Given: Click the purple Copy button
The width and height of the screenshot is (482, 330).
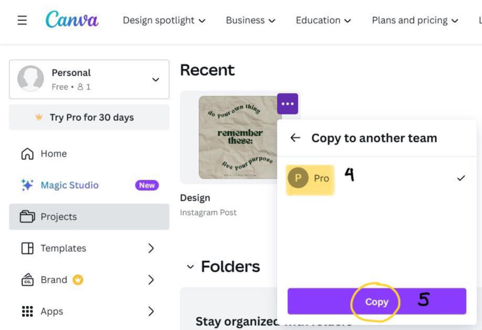Looking at the screenshot, I should coord(376,302).
